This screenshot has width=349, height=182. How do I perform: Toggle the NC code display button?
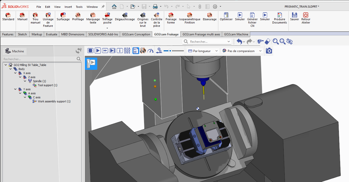(136, 51)
